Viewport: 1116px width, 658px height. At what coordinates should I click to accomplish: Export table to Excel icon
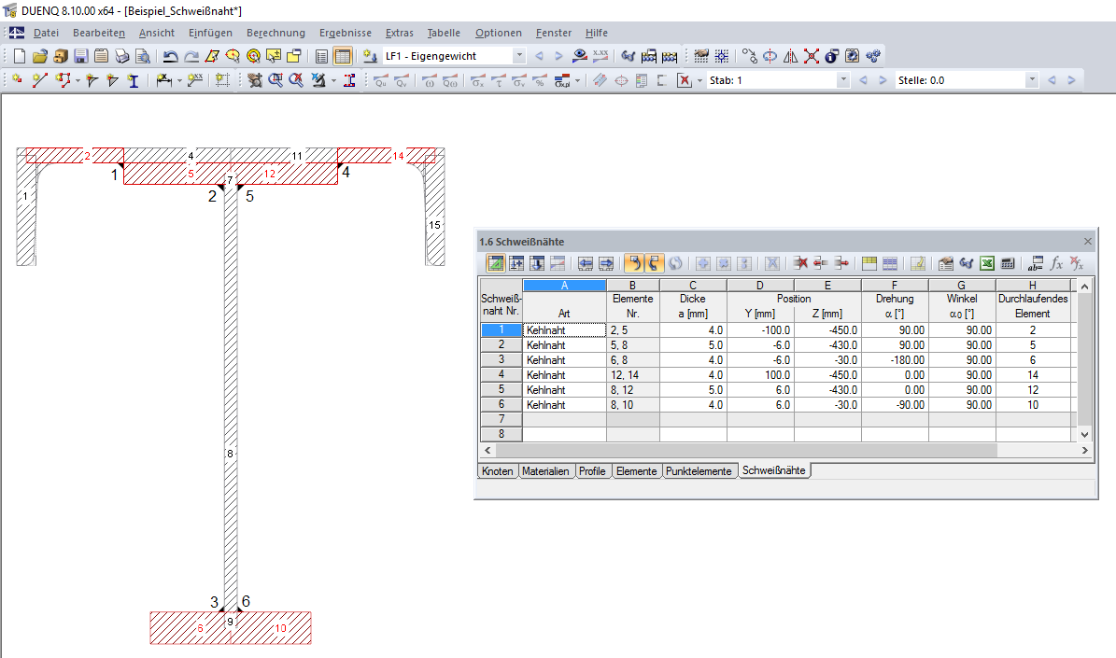[x=987, y=264]
